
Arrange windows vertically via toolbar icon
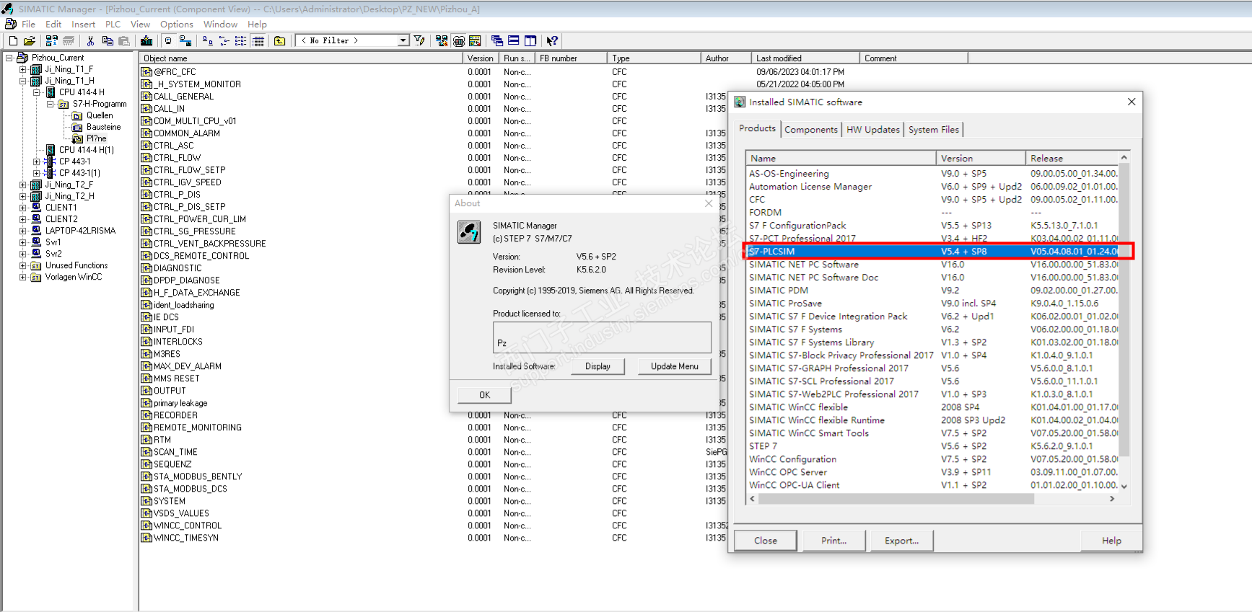530,41
